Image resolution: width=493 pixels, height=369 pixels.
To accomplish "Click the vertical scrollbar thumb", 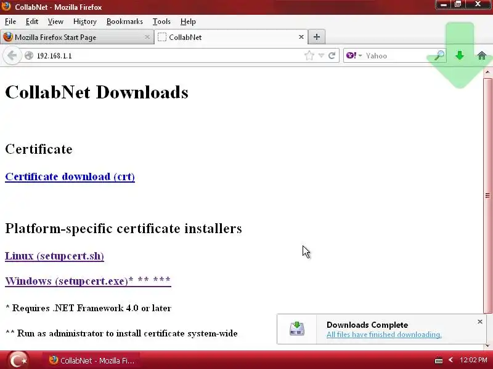I will pyautogui.click(x=487, y=196).
